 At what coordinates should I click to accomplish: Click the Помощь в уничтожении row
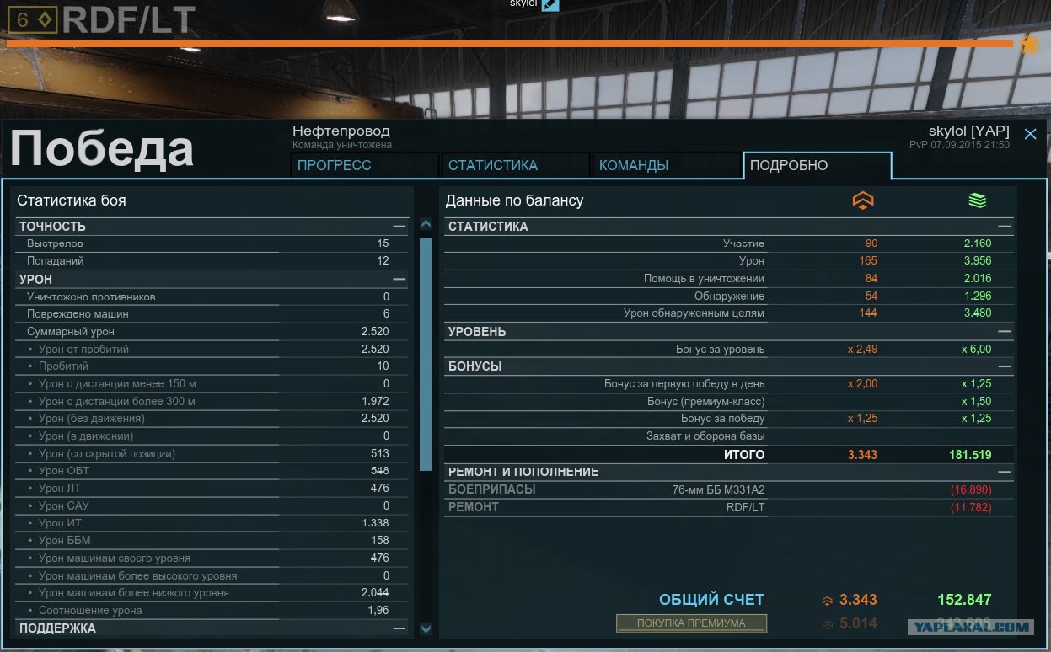tap(728, 278)
